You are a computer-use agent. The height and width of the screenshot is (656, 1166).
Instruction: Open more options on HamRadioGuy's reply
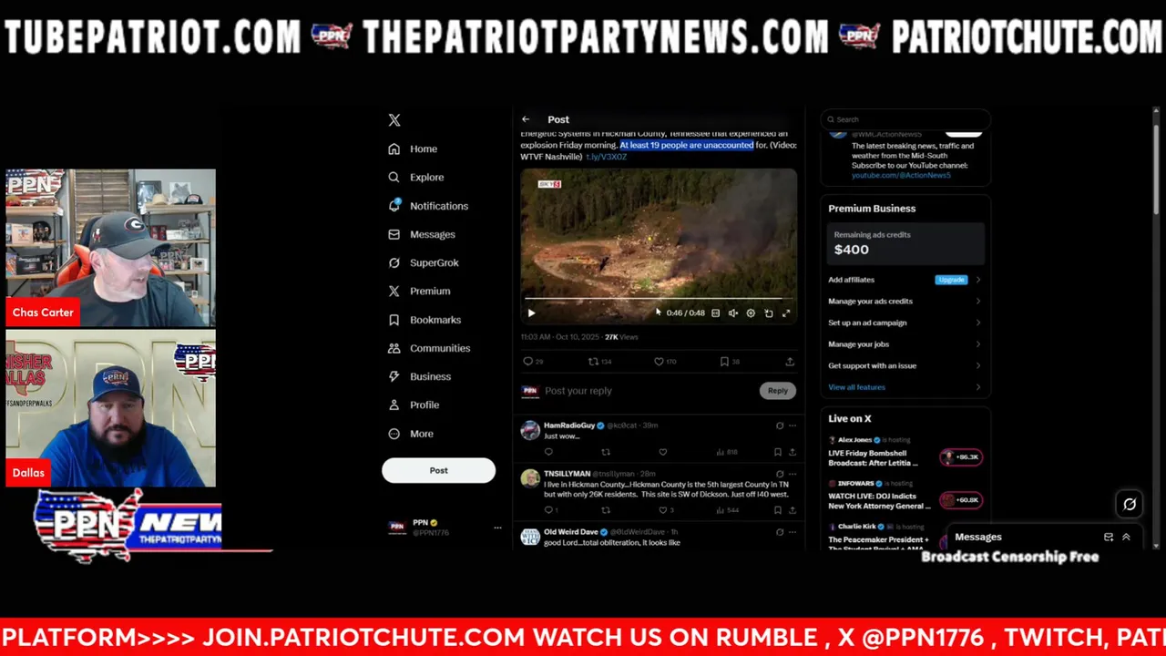pyautogui.click(x=793, y=425)
